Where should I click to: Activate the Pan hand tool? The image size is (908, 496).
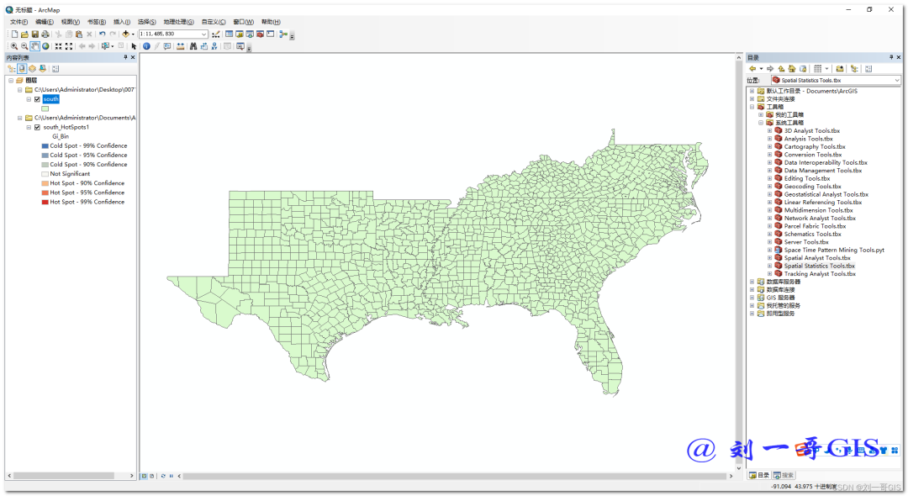(x=34, y=46)
